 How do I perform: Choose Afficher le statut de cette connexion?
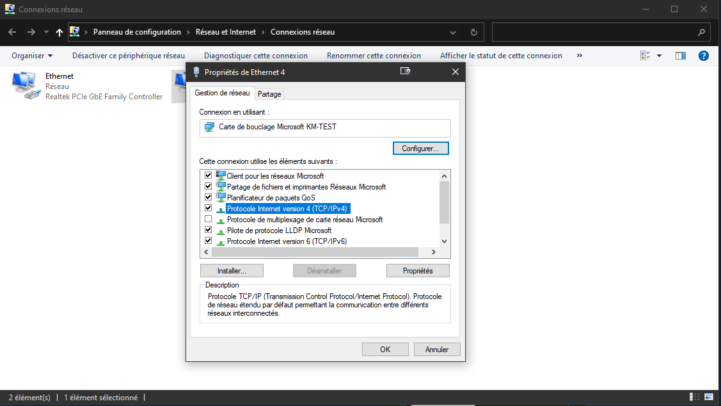click(501, 56)
